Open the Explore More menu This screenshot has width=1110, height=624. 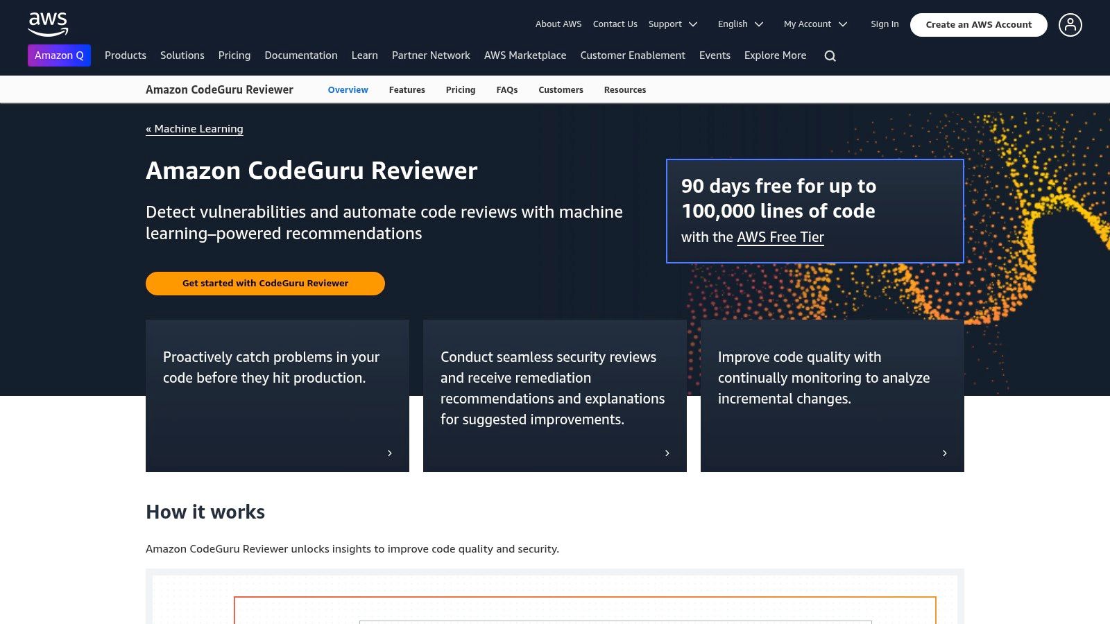pyautogui.click(x=776, y=55)
